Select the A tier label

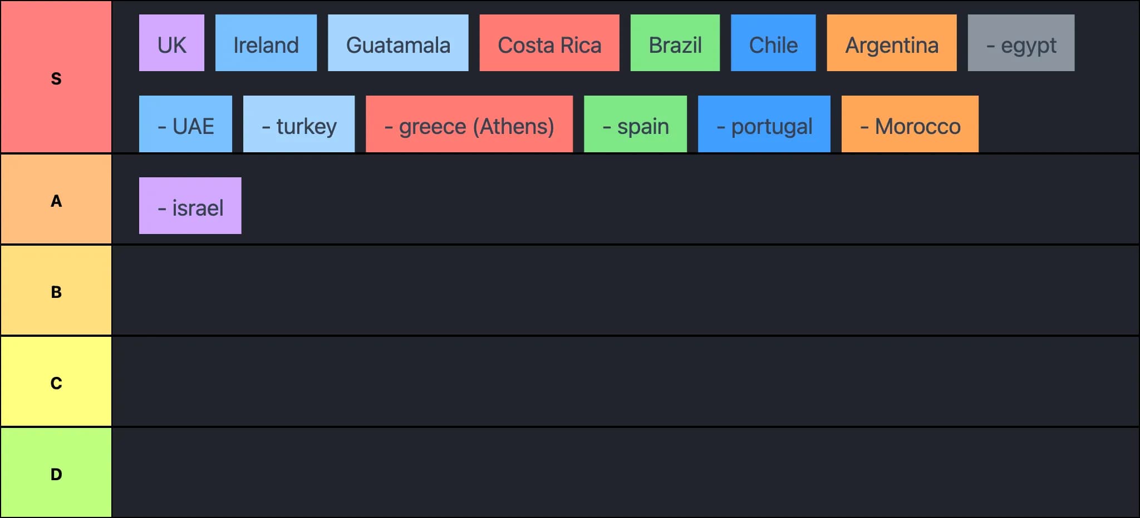tap(56, 200)
